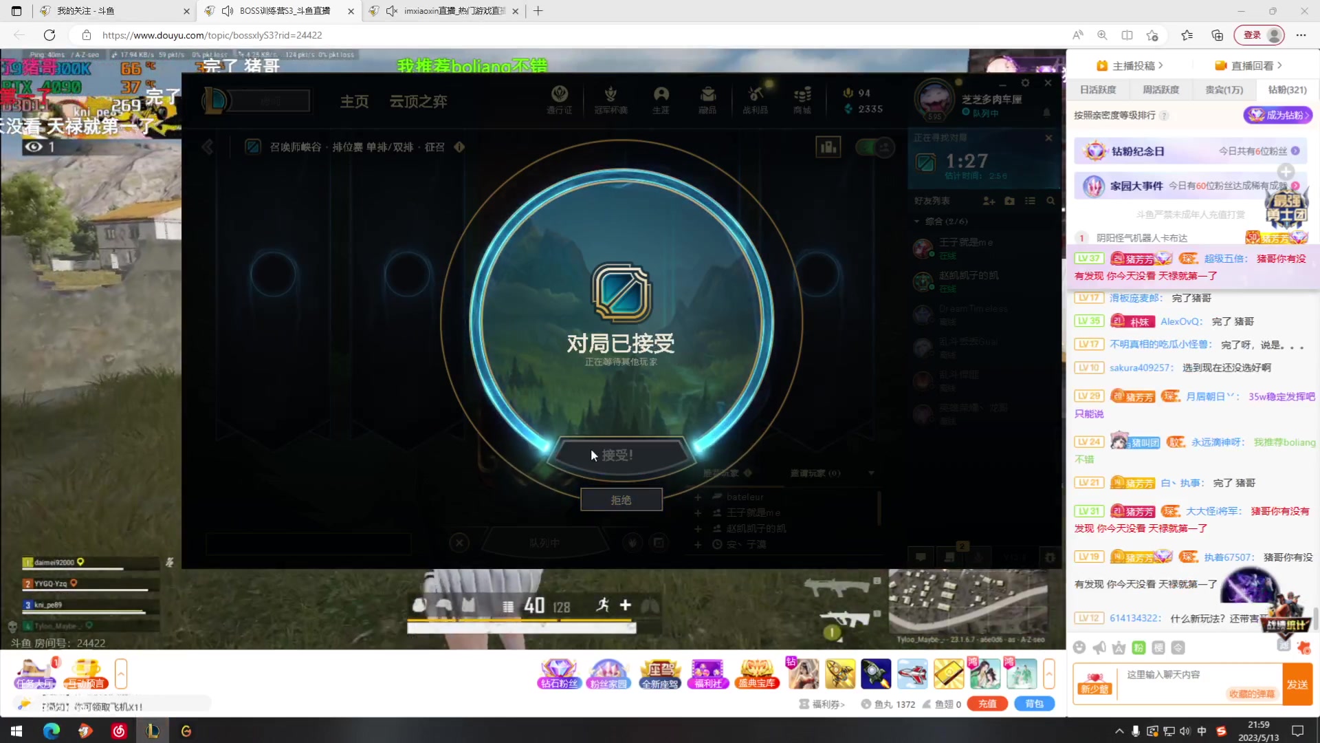The height and width of the screenshot is (743, 1320).
Task: Open the Windows notification center icon
Action: 1297,731
